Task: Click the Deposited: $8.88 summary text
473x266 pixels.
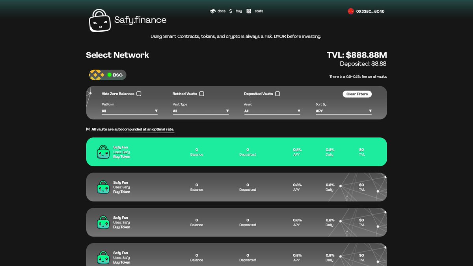Action: tap(363, 64)
